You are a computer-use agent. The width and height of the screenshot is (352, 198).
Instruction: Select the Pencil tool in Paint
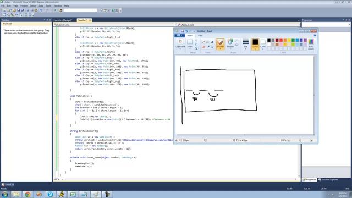point(204,42)
